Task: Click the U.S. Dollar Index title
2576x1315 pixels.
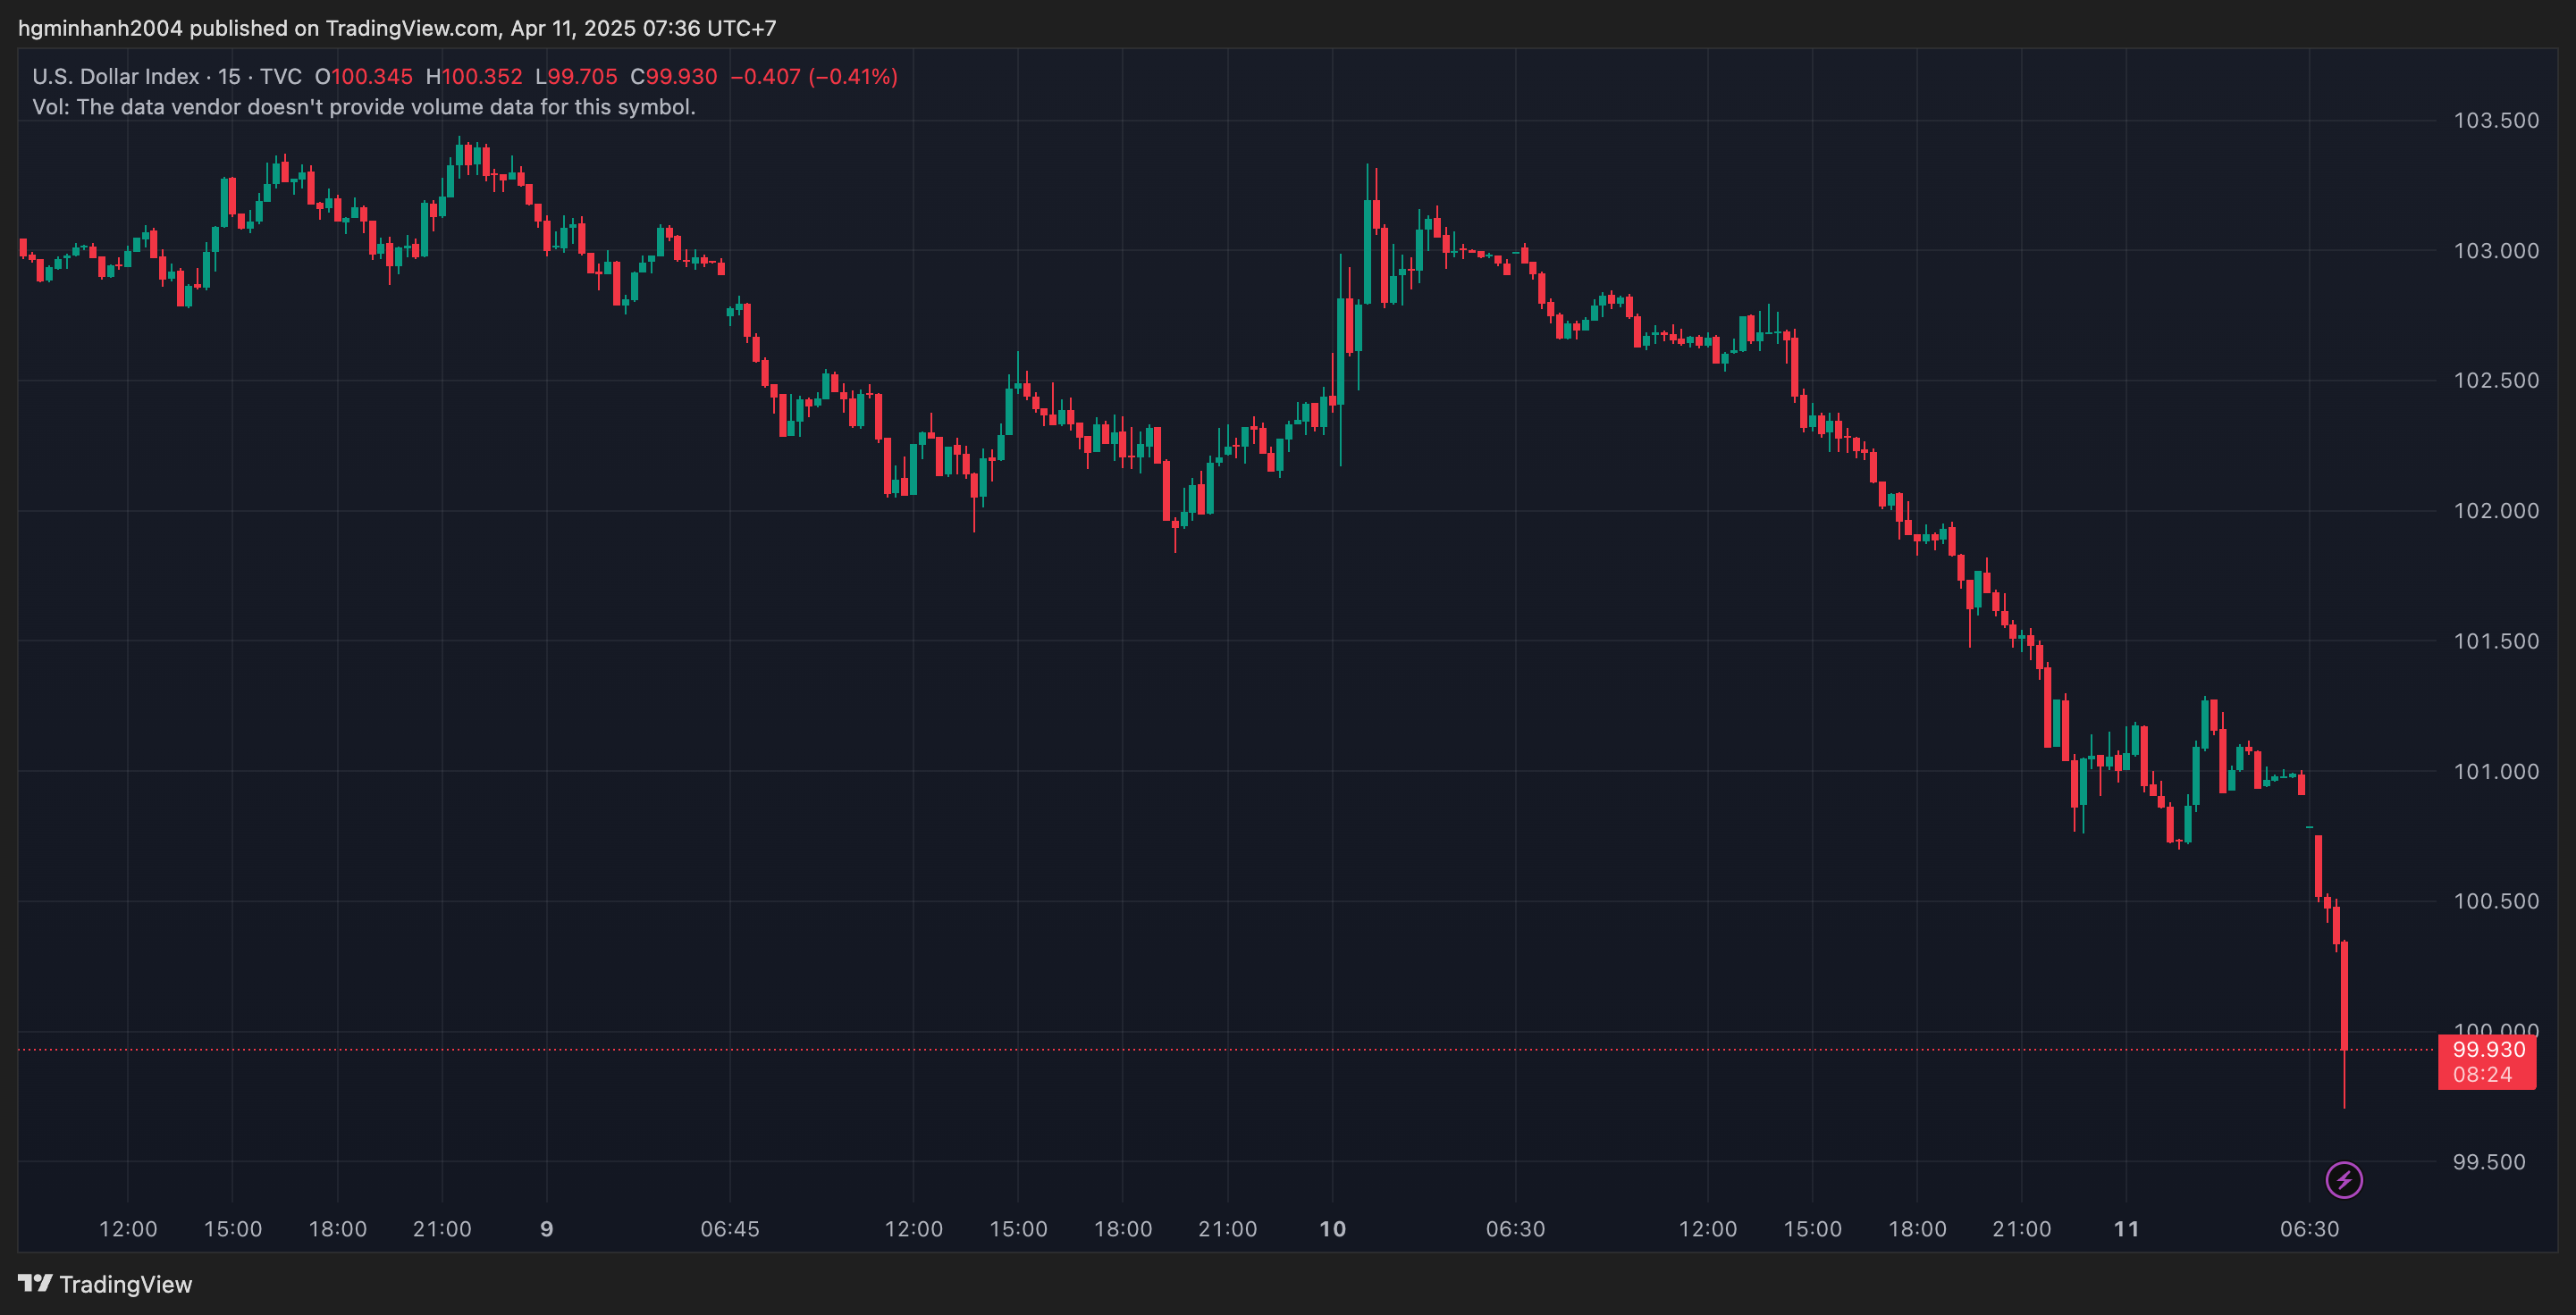Action: [116, 77]
